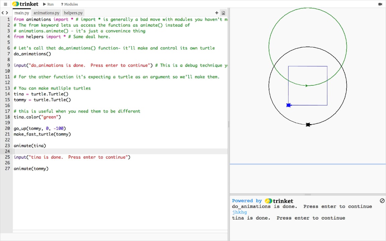Click on the animate(tommy) code line
This screenshot has width=386, height=241.
[31, 169]
